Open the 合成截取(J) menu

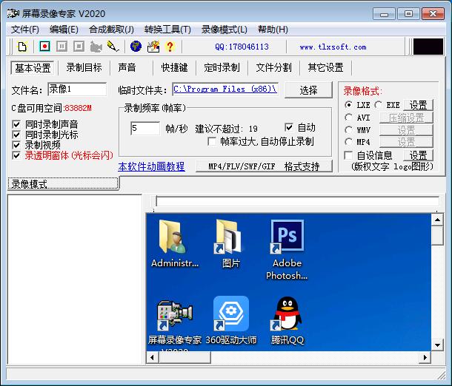111,30
